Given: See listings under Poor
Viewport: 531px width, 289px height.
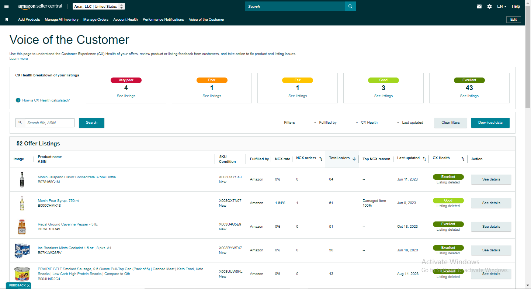Looking at the screenshot, I should coord(212,96).
